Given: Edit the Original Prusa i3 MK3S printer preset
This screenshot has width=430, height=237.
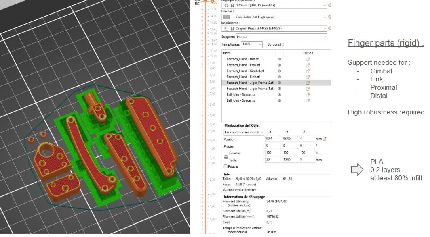Looking at the screenshot, I should (x=329, y=28).
